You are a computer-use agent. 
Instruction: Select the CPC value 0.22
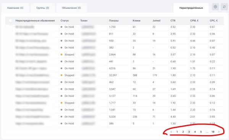(x=212, y=61)
